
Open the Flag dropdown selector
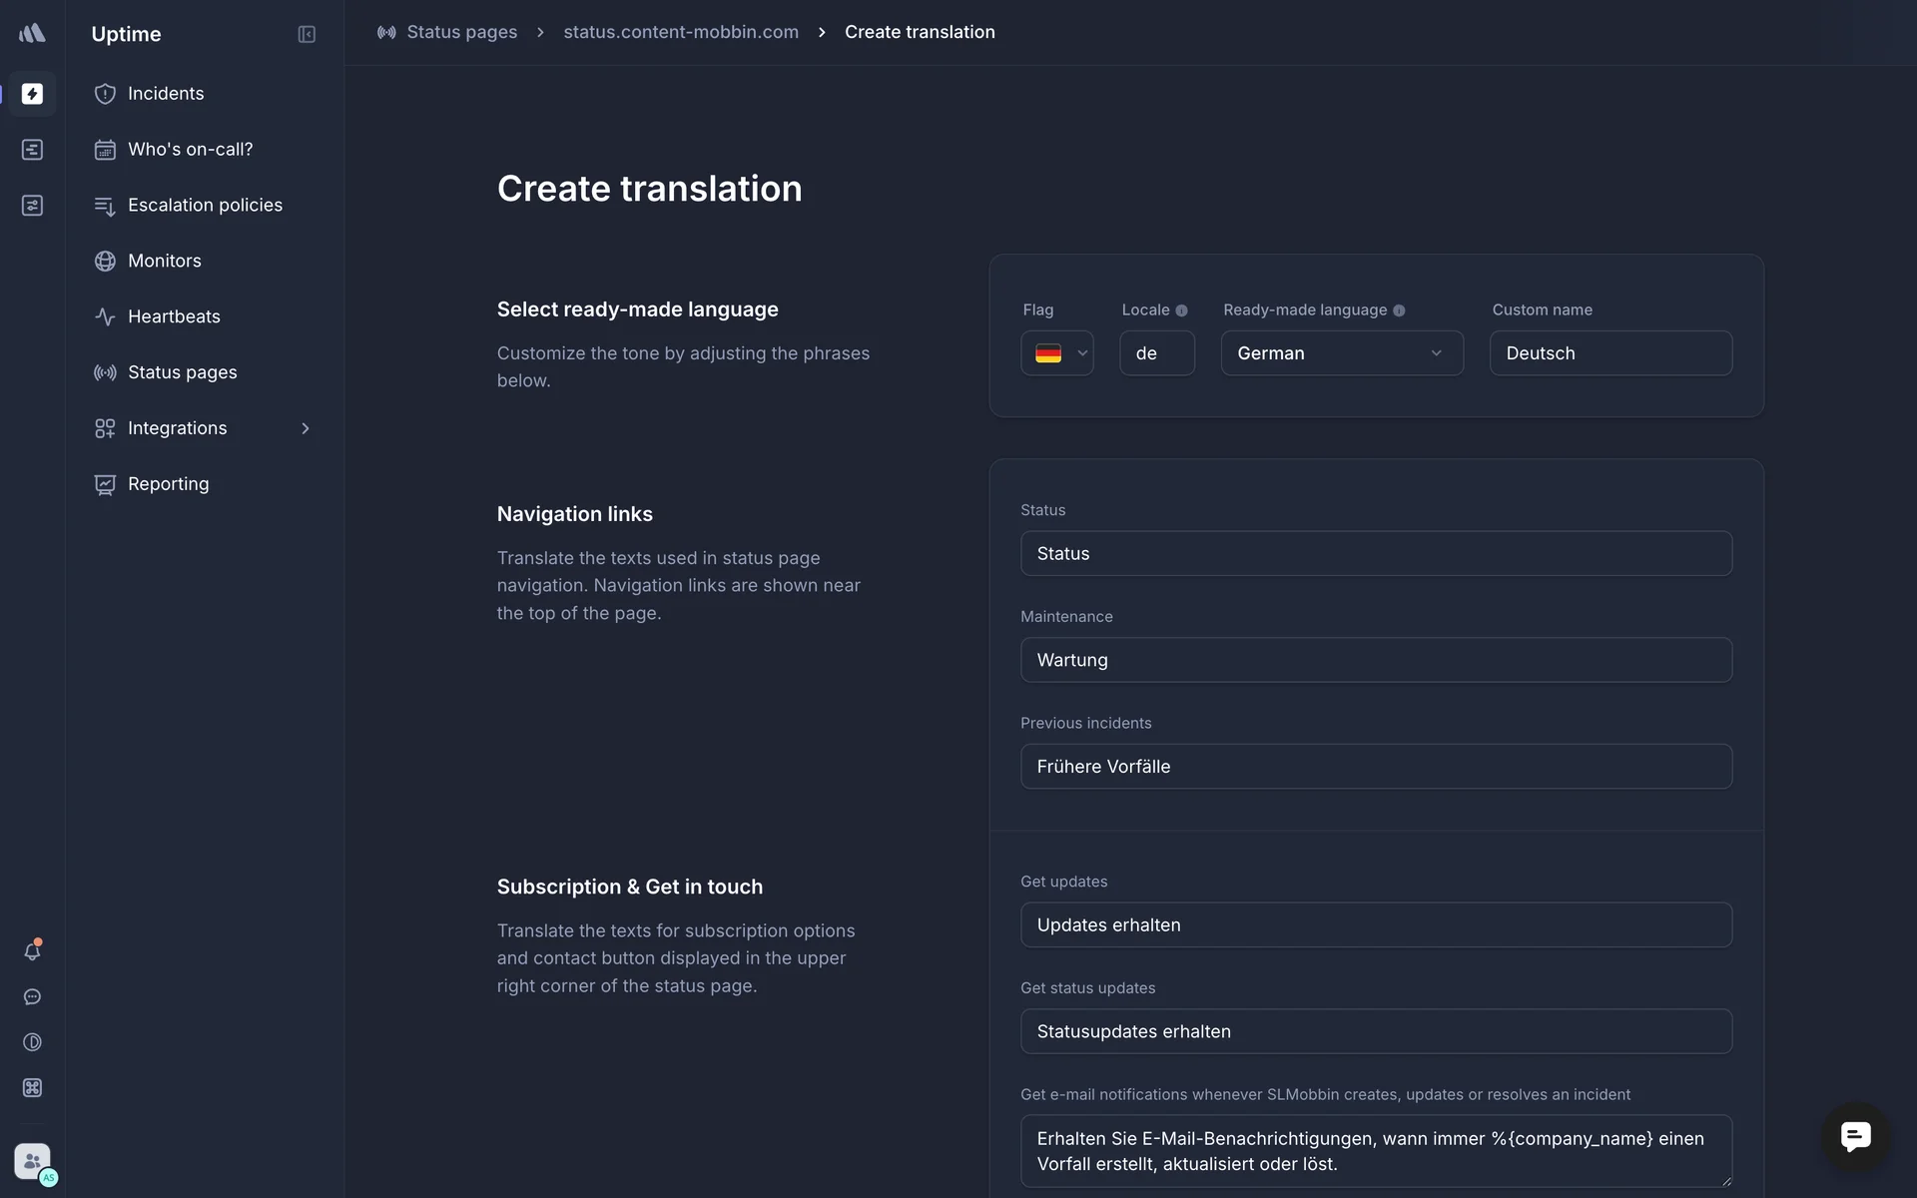pyautogui.click(x=1057, y=353)
